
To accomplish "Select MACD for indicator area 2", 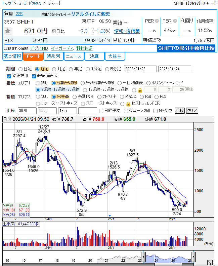I will [x=122, y=97].
